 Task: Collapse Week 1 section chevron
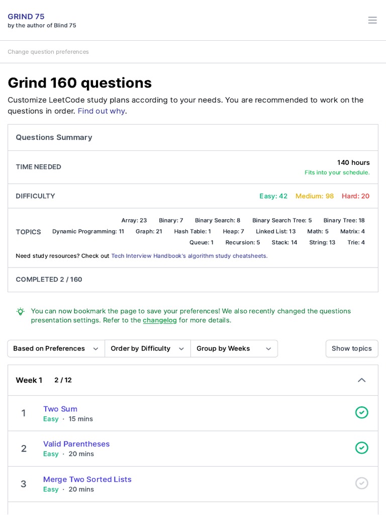[361, 380]
